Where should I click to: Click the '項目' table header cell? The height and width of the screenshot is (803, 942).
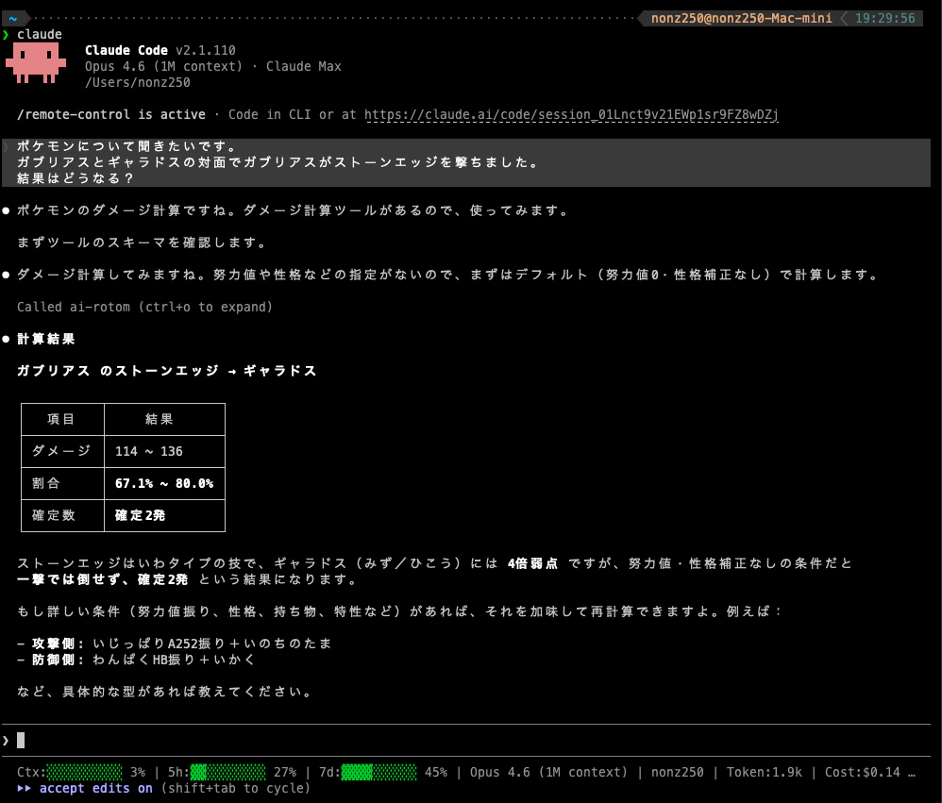tap(60, 419)
